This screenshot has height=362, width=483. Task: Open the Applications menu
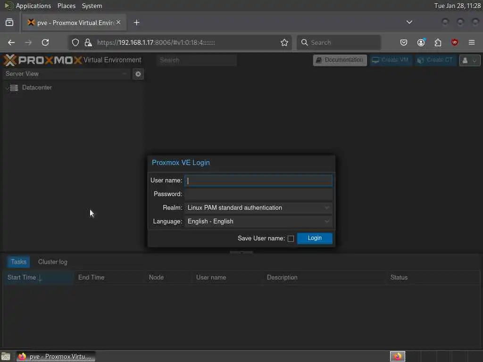(x=33, y=6)
